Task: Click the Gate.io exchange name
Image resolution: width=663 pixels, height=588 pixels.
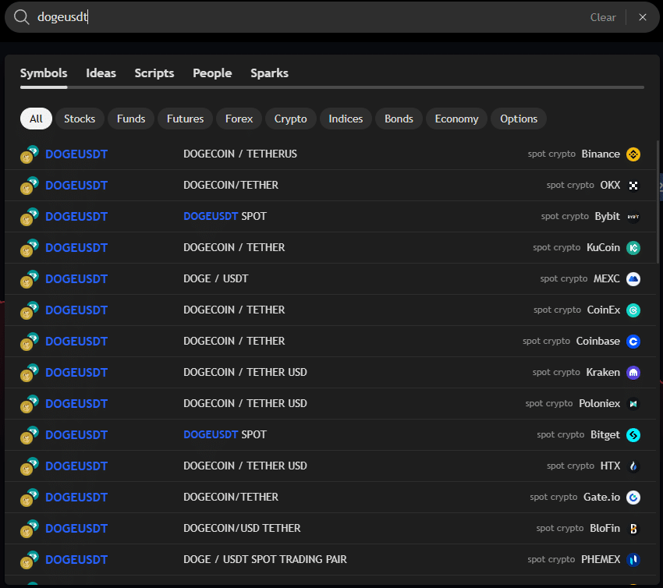Action: (601, 498)
